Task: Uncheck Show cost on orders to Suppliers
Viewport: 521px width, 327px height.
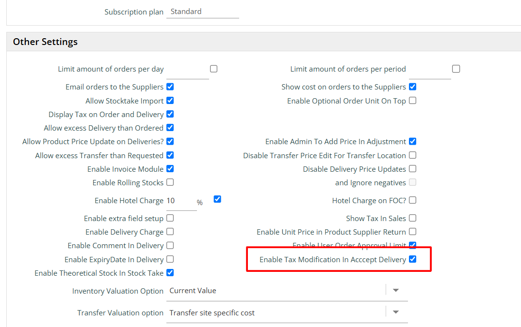Action: (x=412, y=87)
